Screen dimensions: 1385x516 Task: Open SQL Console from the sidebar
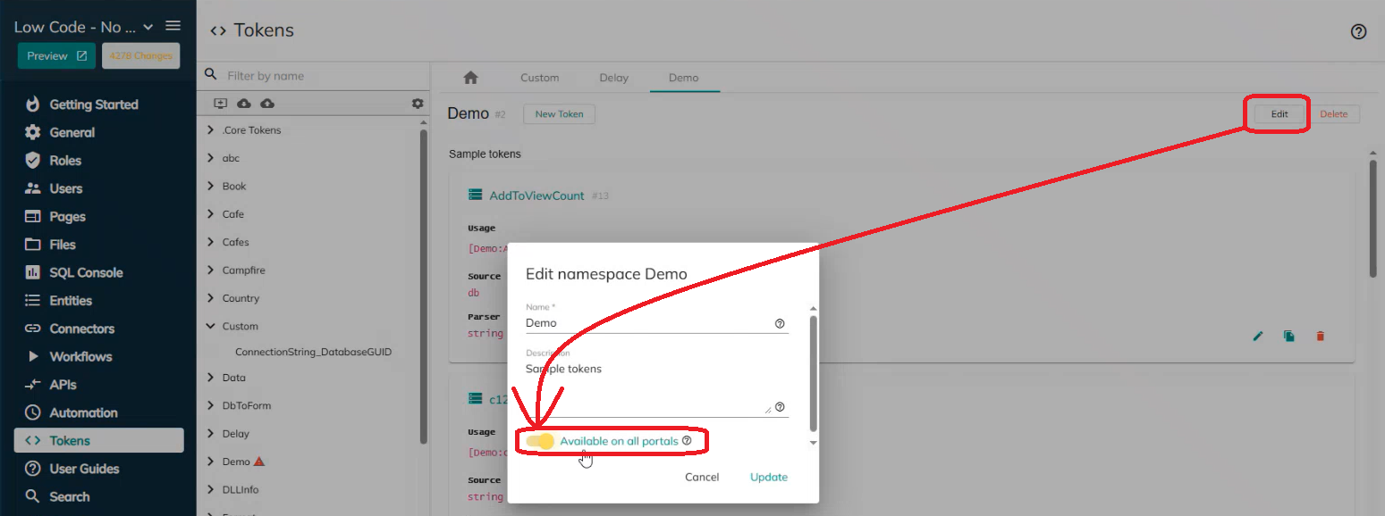(86, 272)
